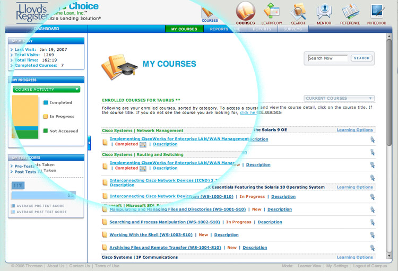Open the SURVEYS tab
The image size is (398, 271).
click(293, 29)
